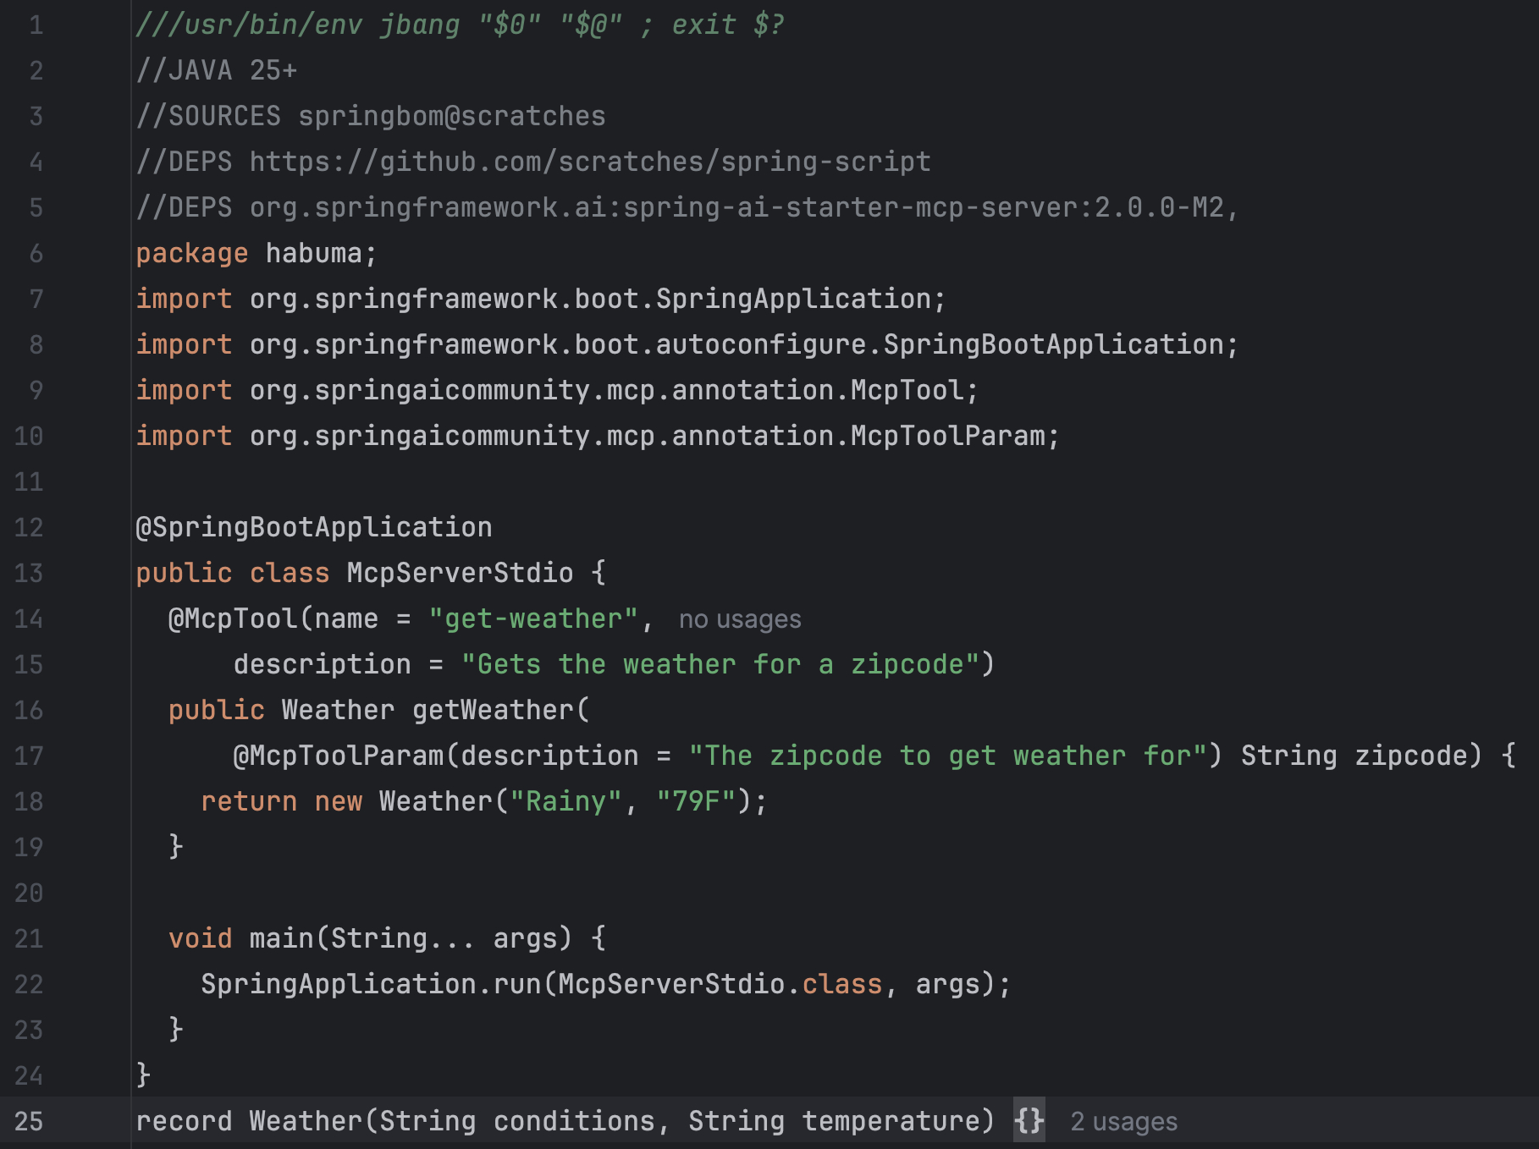Viewport: 1539px width, 1149px height.
Task: Click the McpServerStdio class name in declaration
Action: tap(460, 573)
